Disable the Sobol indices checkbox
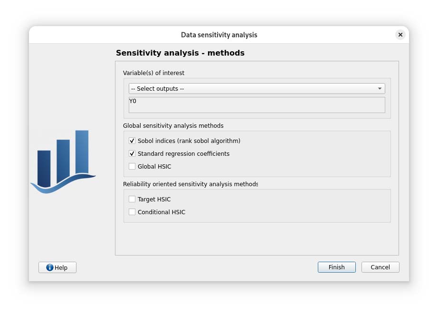438x313 pixels. click(132, 141)
